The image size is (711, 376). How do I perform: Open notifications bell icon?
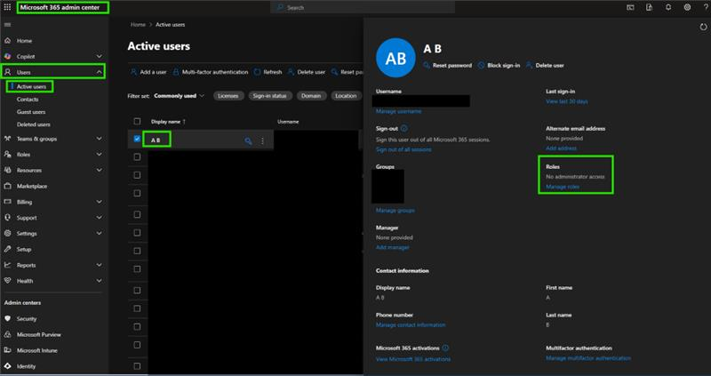click(668, 7)
